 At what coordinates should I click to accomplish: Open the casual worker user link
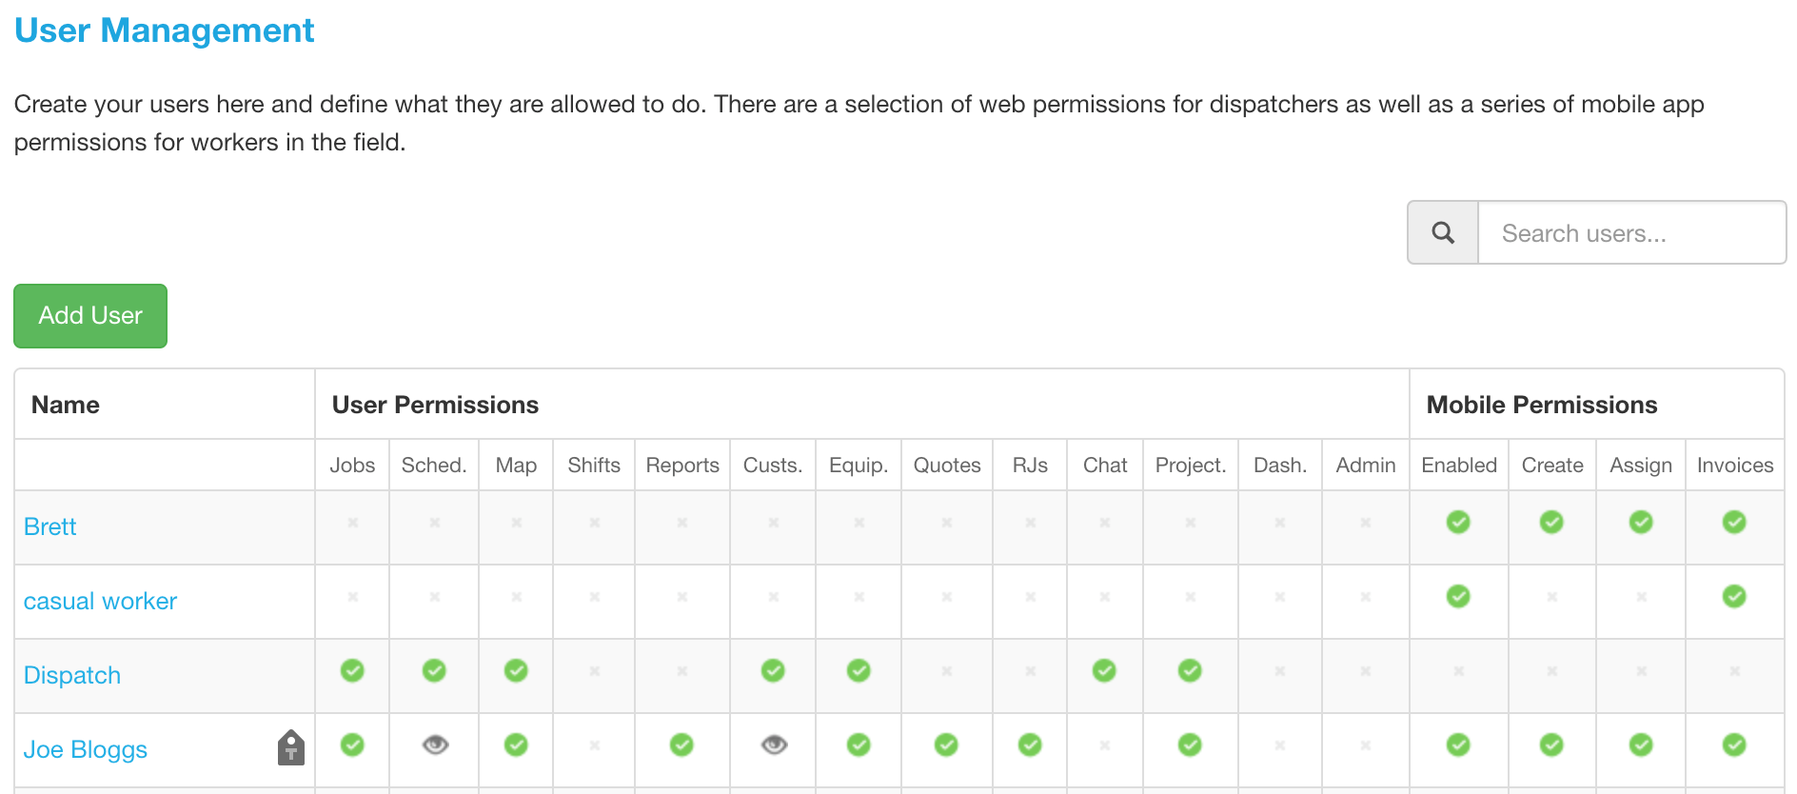tap(100, 601)
